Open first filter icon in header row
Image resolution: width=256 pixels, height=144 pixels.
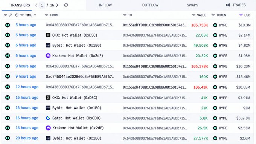click(5, 15)
